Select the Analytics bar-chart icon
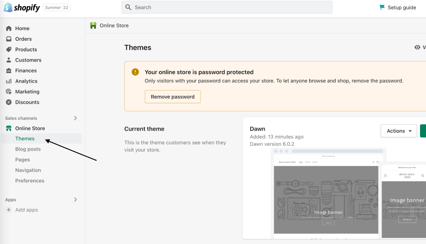 (9, 81)
